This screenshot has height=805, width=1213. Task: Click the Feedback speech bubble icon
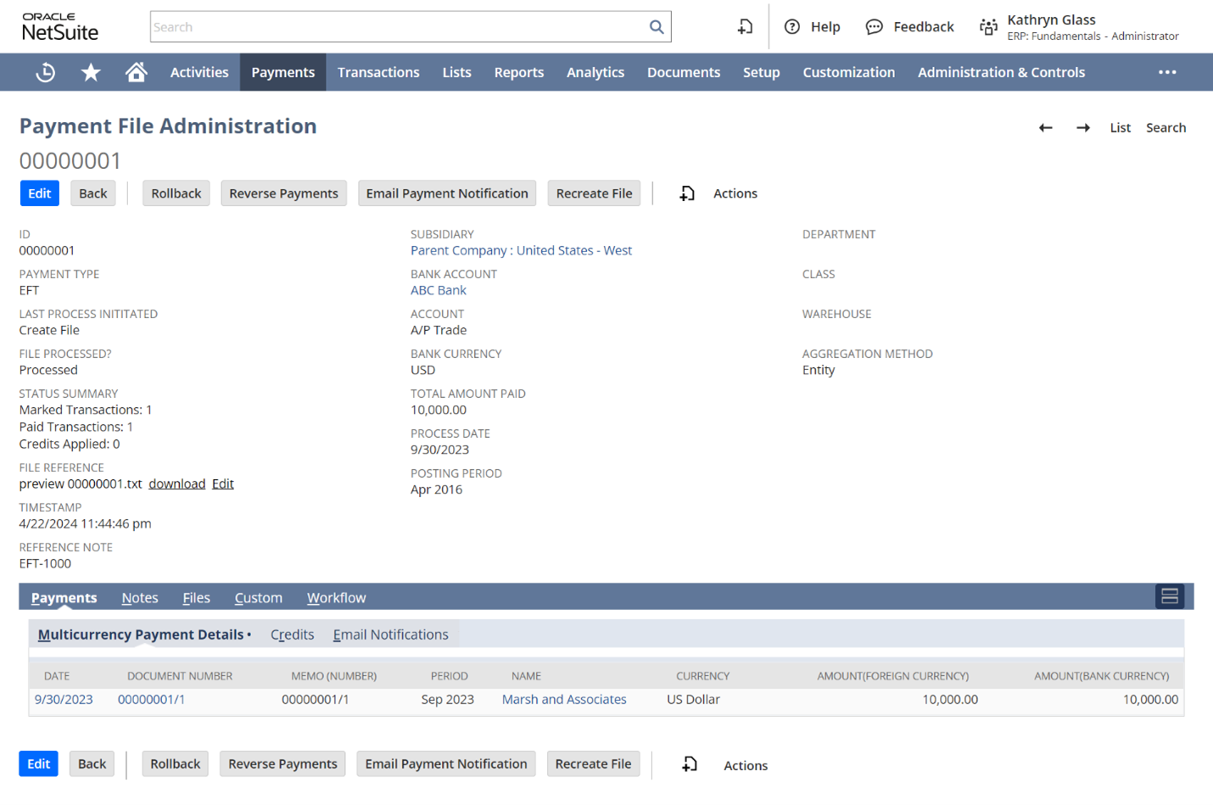click(x=874, y=26)
